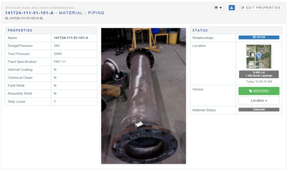Open the pipe photo image

(x=143, y=96)
